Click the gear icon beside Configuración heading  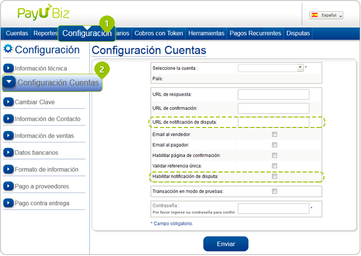9,48
